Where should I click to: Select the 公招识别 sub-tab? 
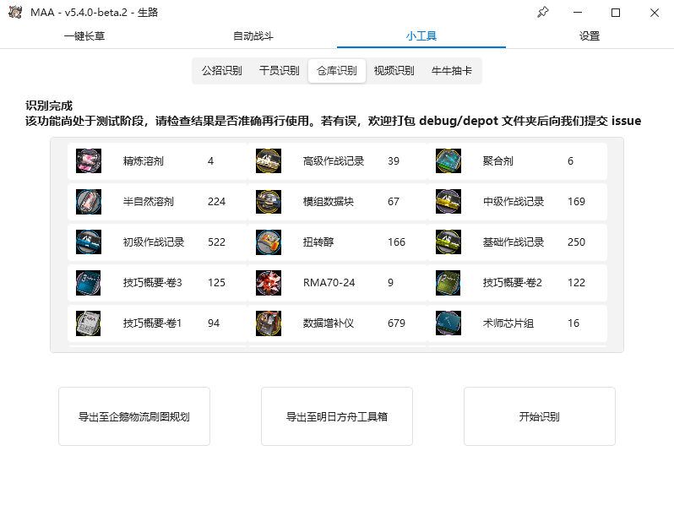[222, 70]
